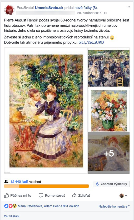This screenshot has height=220, width=134.
Task: Open the UmenieSveta.sk page link
Action: click(49, 8)
